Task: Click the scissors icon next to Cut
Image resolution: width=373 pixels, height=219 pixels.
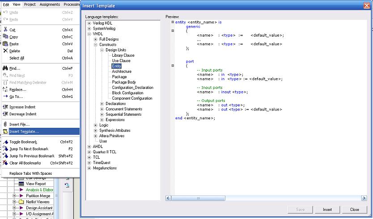Action: click(x=5, y=29)
